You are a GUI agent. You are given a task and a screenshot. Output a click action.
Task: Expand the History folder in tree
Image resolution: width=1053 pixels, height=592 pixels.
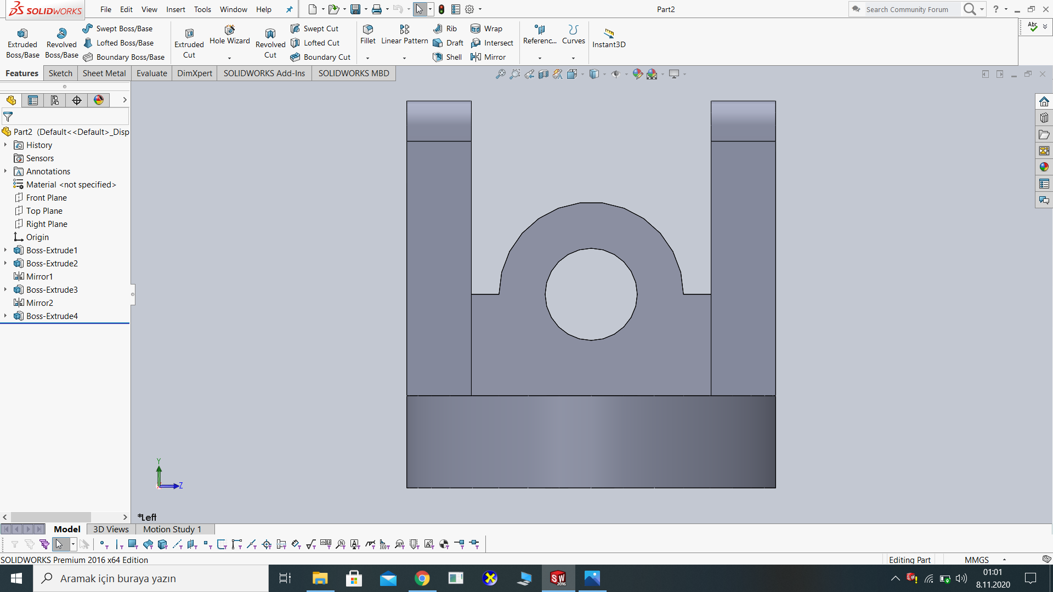tap(5, 145)
